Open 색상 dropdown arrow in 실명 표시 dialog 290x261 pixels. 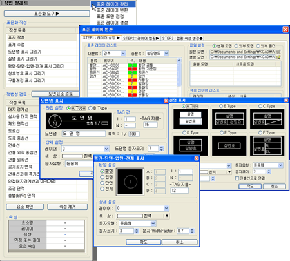[x=229, y=172]
